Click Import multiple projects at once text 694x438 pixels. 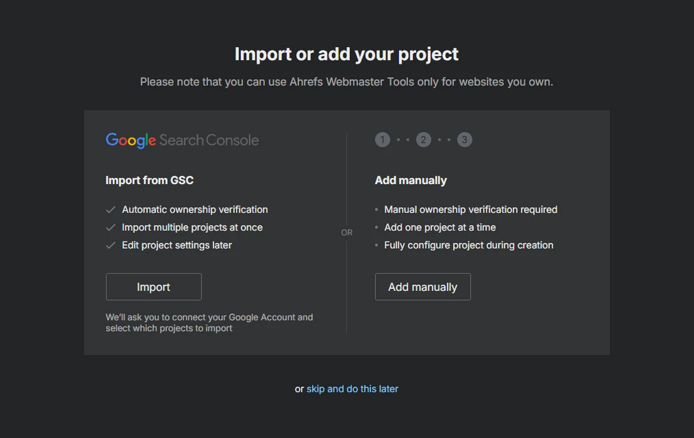pyautogui.click(x=192, y=228)
